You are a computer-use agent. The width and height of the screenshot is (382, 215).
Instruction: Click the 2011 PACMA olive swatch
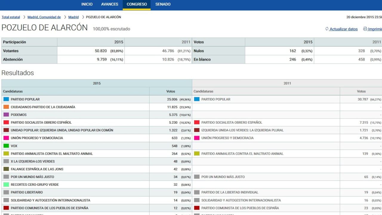(197, 153)
